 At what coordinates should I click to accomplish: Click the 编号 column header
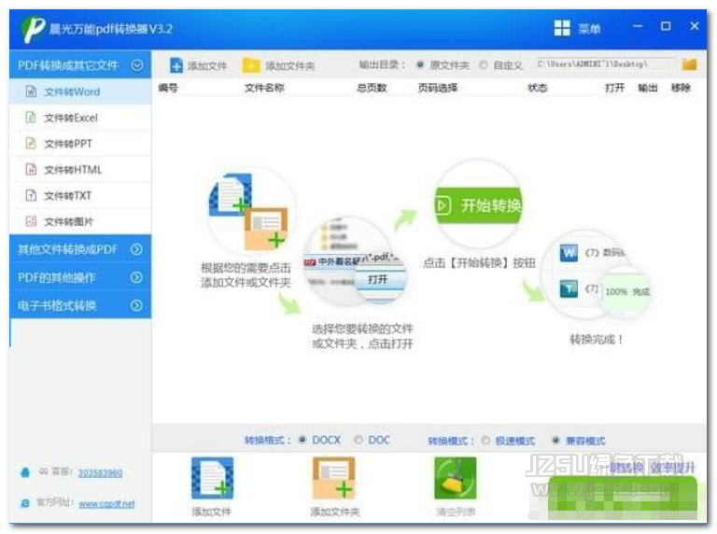pyautogui.click(x=168, y=88)
